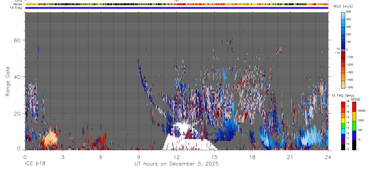Click the '9' tick on the UT hours axis

[x=139, y=157]
